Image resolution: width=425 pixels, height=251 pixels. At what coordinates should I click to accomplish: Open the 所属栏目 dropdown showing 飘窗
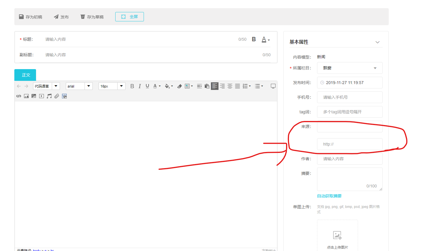[x=350, y=68]
